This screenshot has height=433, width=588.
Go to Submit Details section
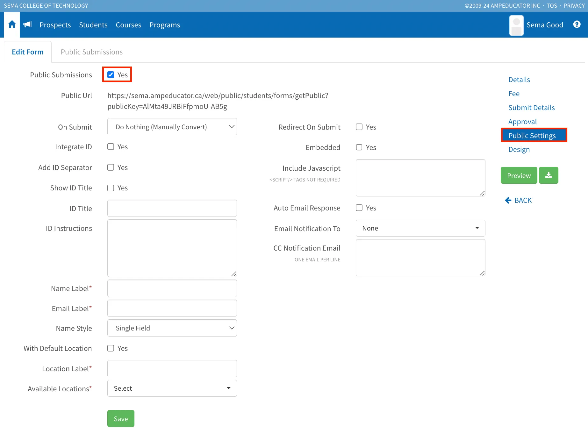[532, 108]
